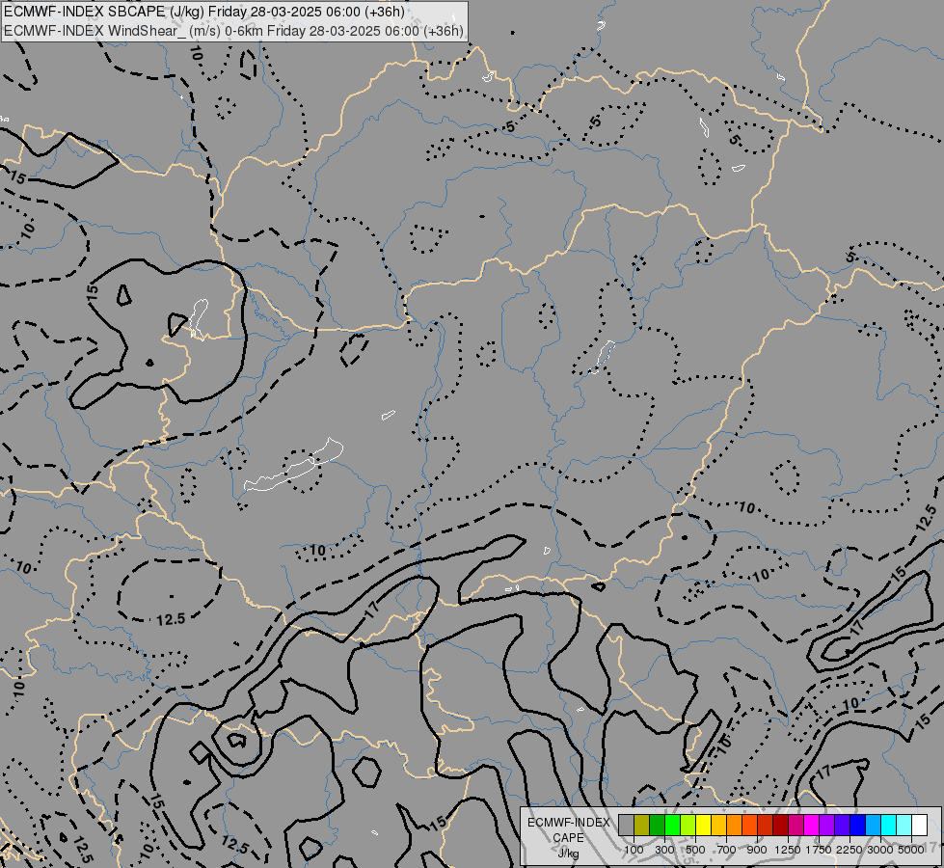Click the 'J/kg' unit text in legend
This screenshot has height=868, width=944.
point(568,854)
